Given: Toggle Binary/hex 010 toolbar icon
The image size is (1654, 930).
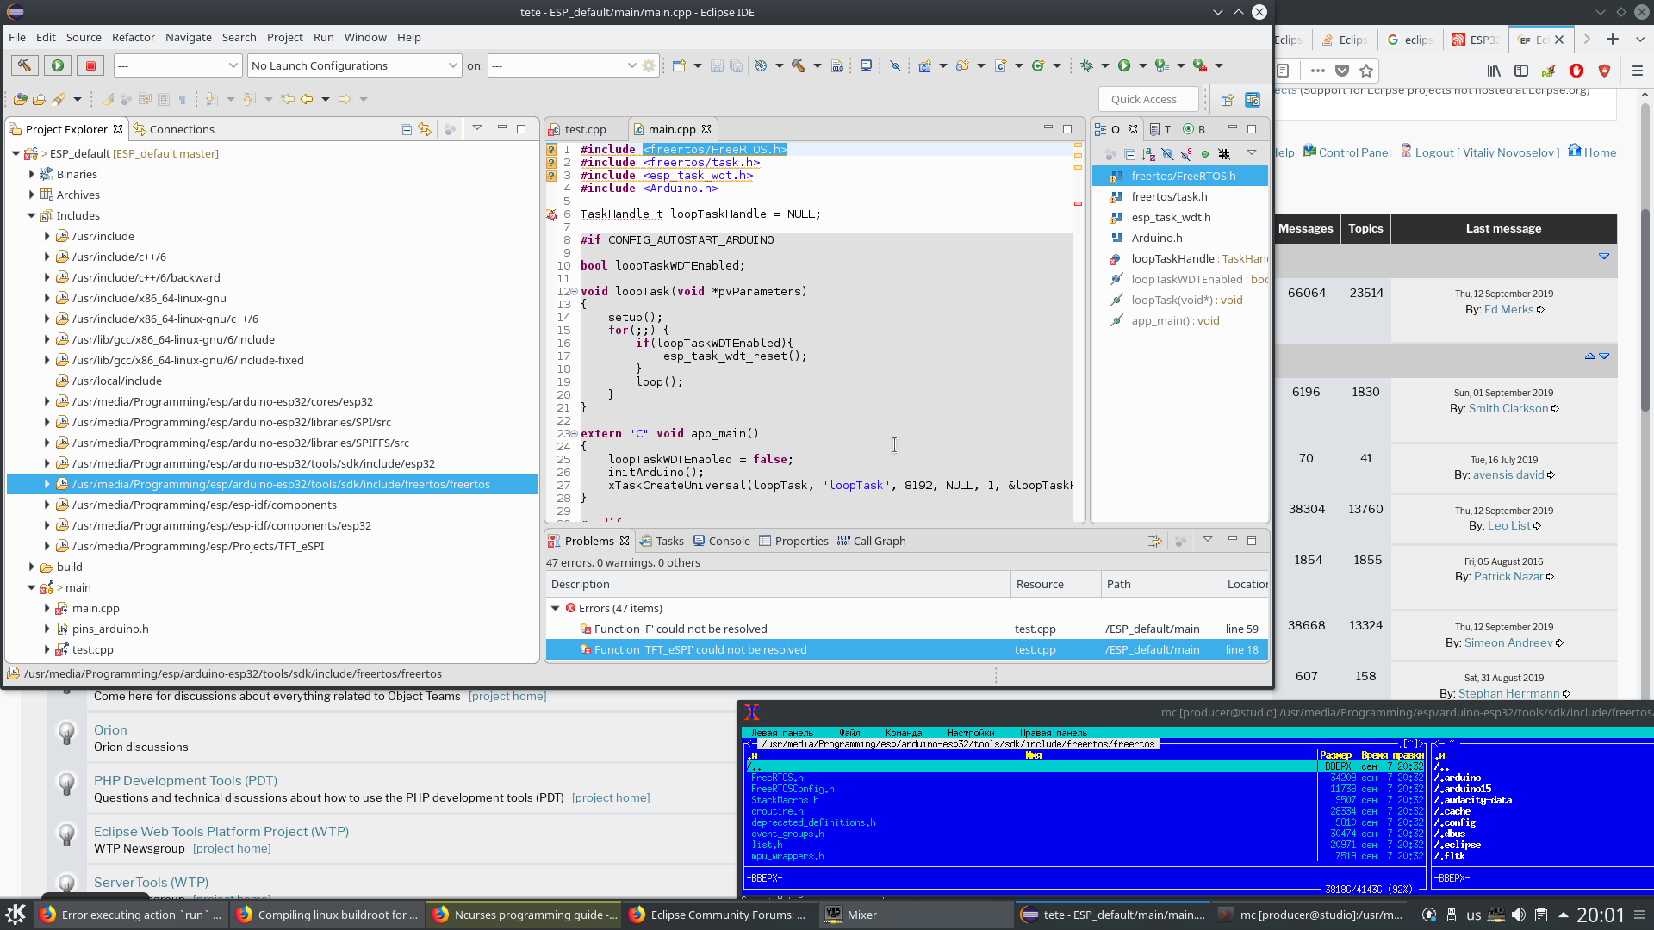Looking at the screenshot, I should pyautogui.click(x=836, y=65).
